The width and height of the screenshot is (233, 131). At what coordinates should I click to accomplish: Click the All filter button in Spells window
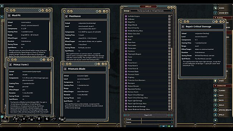tap(164, 126)
